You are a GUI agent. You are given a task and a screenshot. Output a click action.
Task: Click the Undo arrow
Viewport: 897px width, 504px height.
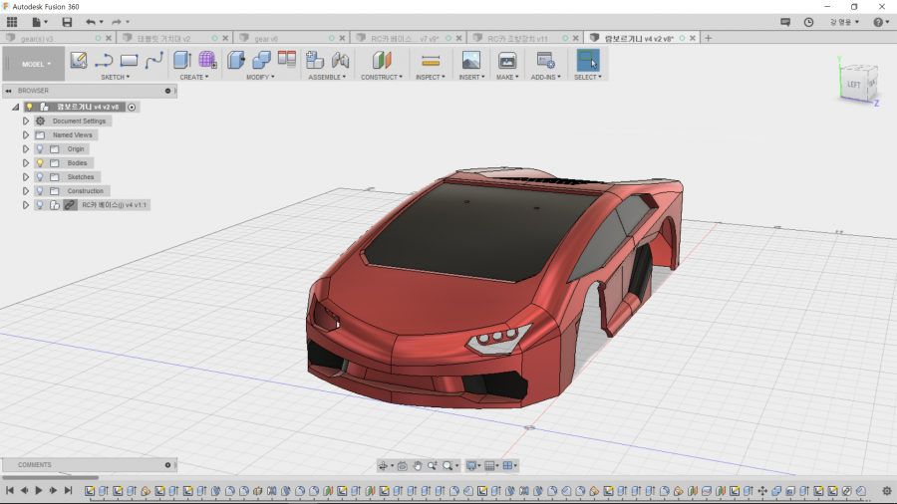coord(91,22)
